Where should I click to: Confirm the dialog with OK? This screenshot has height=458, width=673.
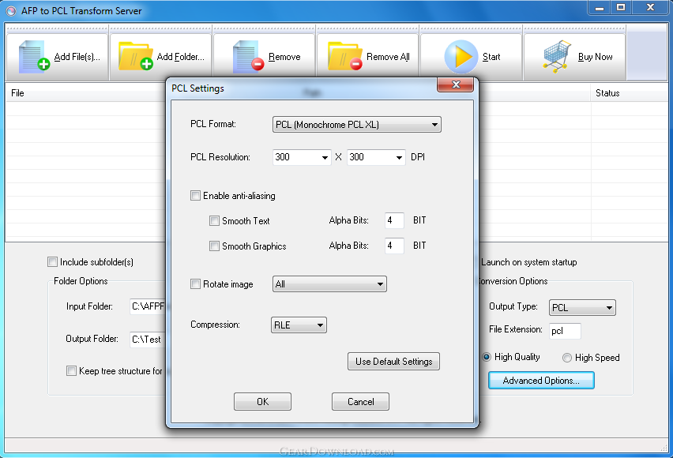tap(263, 402)
